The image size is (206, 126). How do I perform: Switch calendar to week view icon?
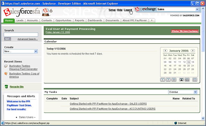pyautogui.click(x=168, y=80)
